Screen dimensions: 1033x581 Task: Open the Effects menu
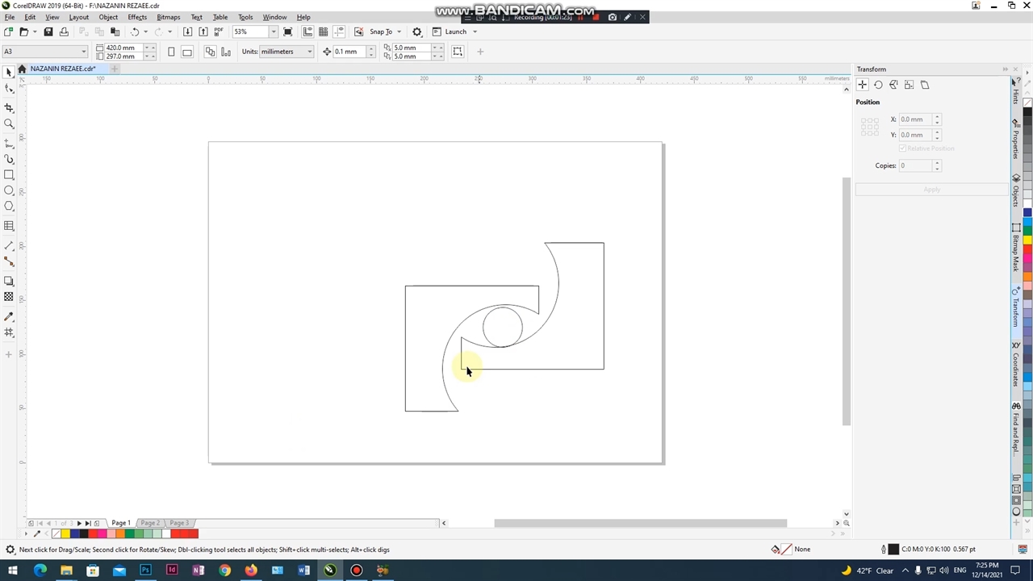(x=137, y=17)
